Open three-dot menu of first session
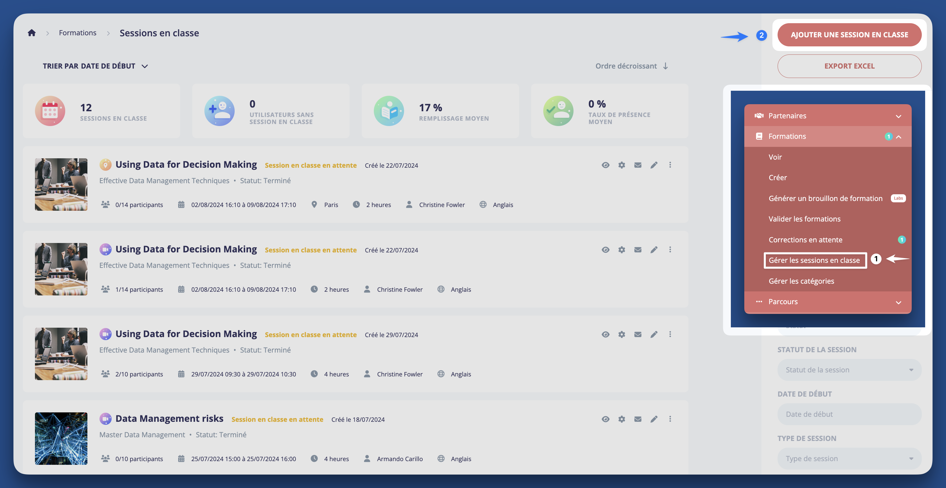 pyautogui.click(x=670, y=165)
